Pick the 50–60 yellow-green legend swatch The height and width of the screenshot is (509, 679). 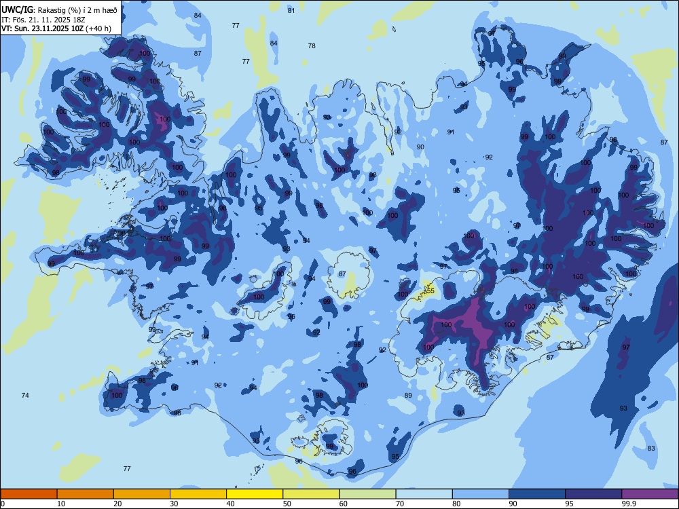coord(312,494)
